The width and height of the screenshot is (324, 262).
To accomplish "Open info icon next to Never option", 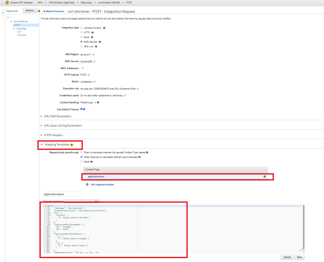I will click(x=91, y=162).
